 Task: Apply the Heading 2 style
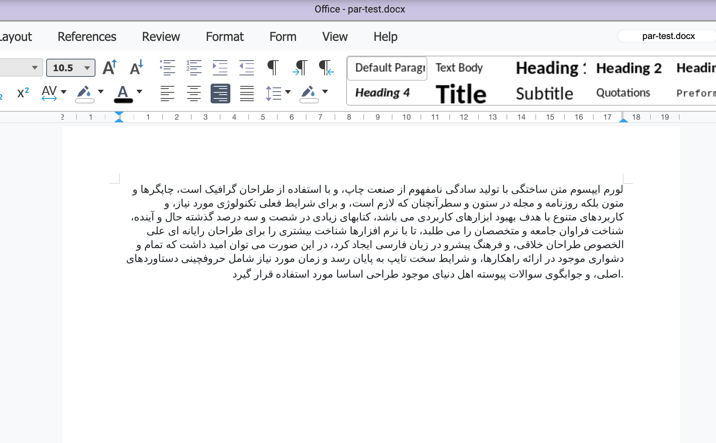[629, 68]
